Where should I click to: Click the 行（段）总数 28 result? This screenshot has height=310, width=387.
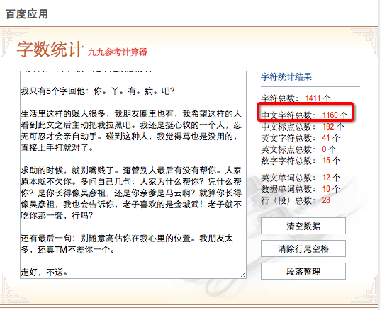coord(296,200)
